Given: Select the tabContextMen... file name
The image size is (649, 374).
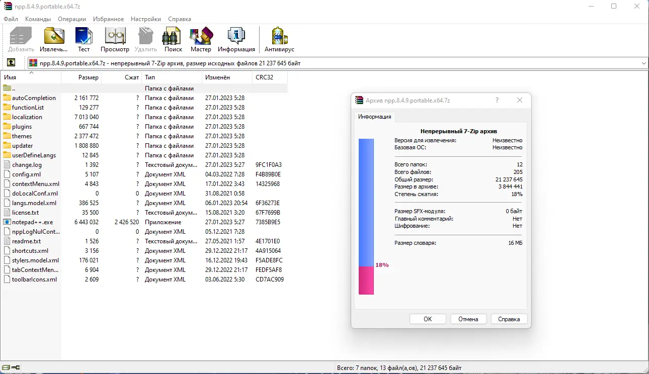Looking at the screenshot, I should (x=36, y=270).
